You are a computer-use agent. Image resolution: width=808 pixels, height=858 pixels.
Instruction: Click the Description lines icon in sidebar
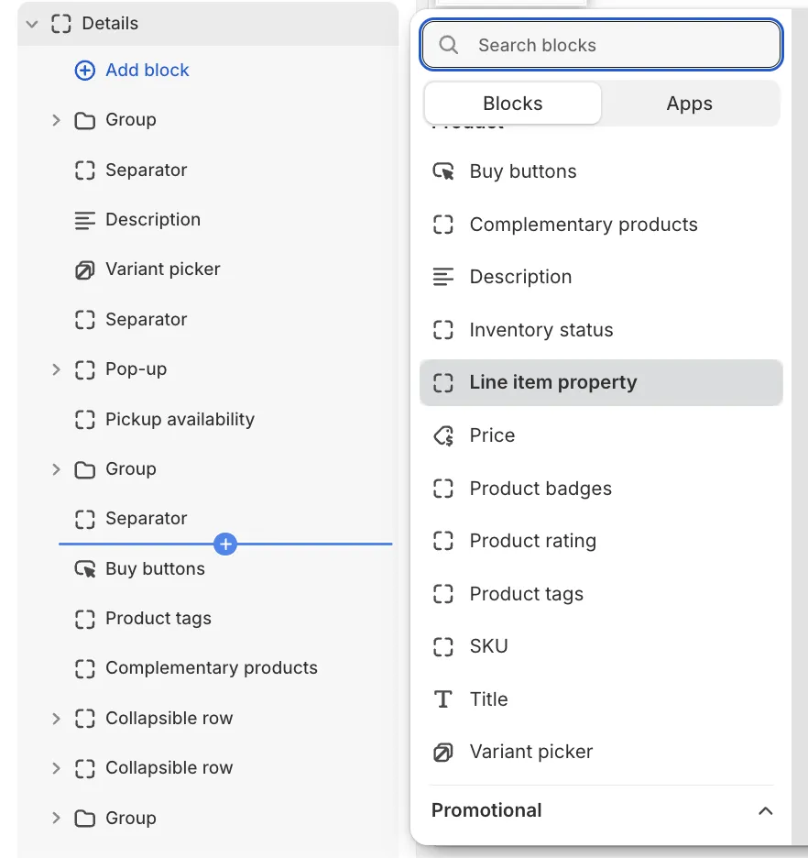click(84, 220)
